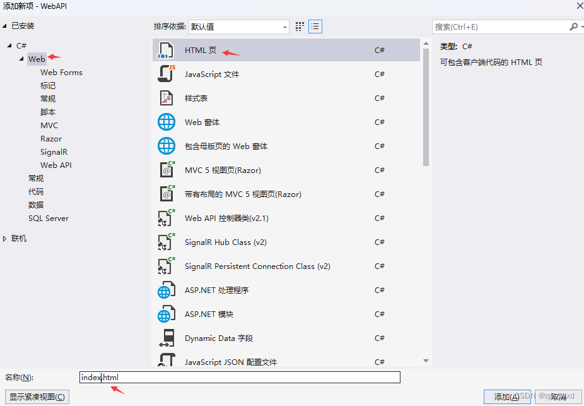The image size is (584, 406).
Task: Click the 已安装 label
Action: pyautogui.click(x=23, y=26)
